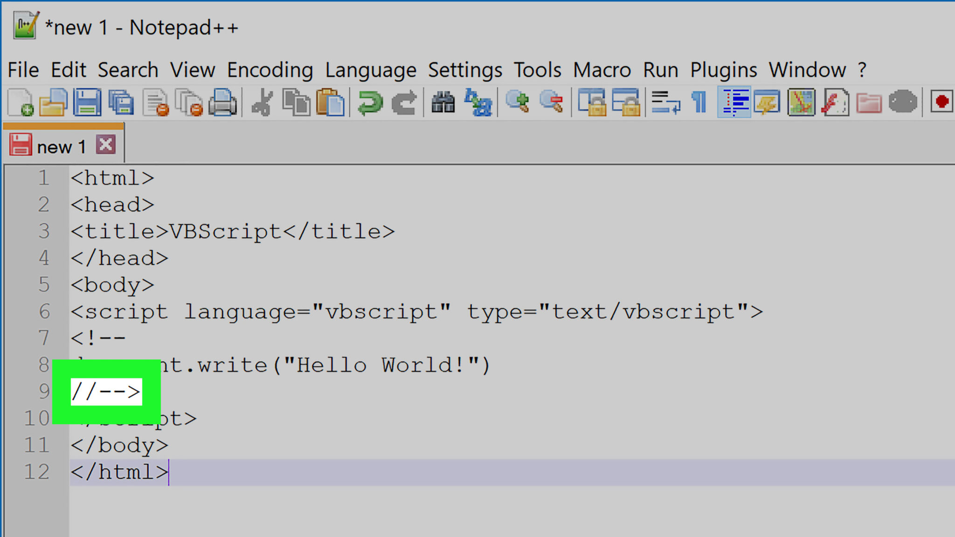
Task: Toggle show all characters
Action: (x=698, y=103)
